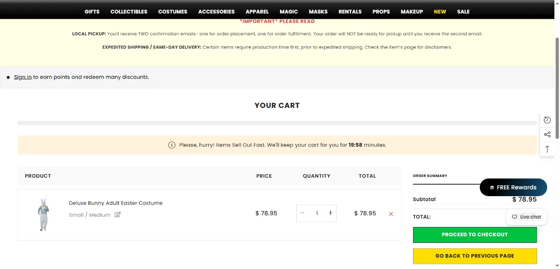Click Go Back to Previous Page button
Image resolution: width=560 pixels, height=269 pixels.
pyautogui.click(x=475, y=256)
